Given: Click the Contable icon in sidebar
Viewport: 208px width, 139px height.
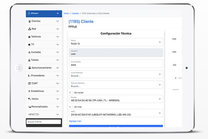Looking at the screenshot, I should point(29,52).
